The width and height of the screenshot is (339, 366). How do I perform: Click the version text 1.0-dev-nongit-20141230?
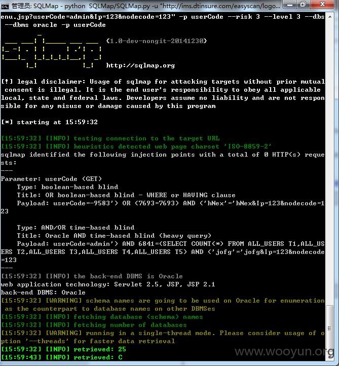pyautogui.click(x=157, y=41)
